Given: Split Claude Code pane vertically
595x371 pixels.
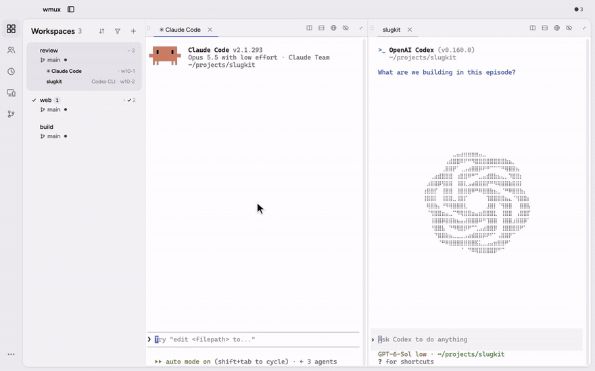Looking at the screenshot, I should tap(309, 28).
